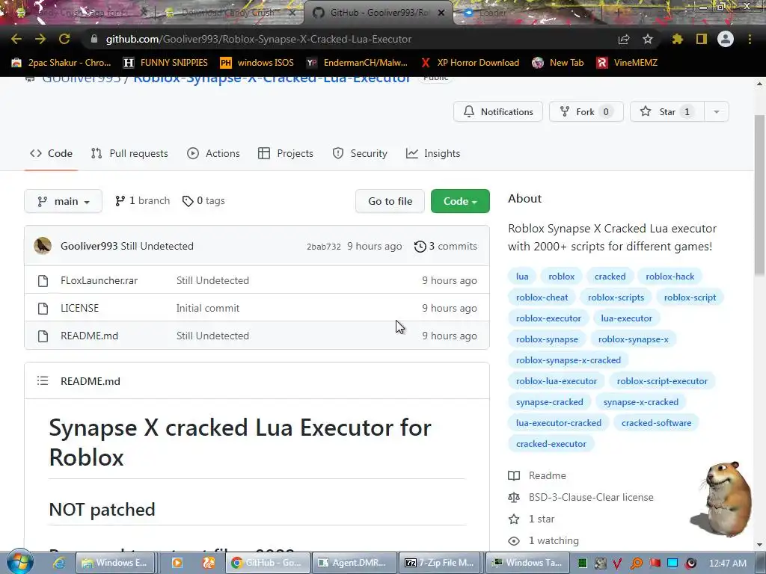Viewport: 766px width, 574px height.
Task: Open the Projects tab
Action: pyautogui.click(x=286, y=153)
